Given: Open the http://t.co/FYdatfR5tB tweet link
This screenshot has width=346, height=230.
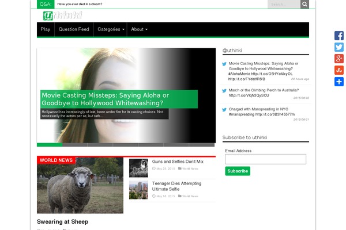Looking at the screenshot, I should [247, 79].
